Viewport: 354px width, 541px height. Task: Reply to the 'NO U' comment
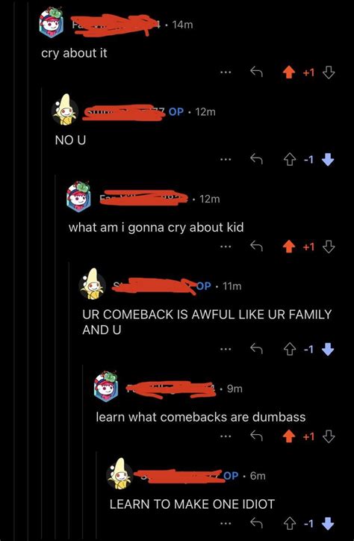pyautogui.click(x=256, y=159)
